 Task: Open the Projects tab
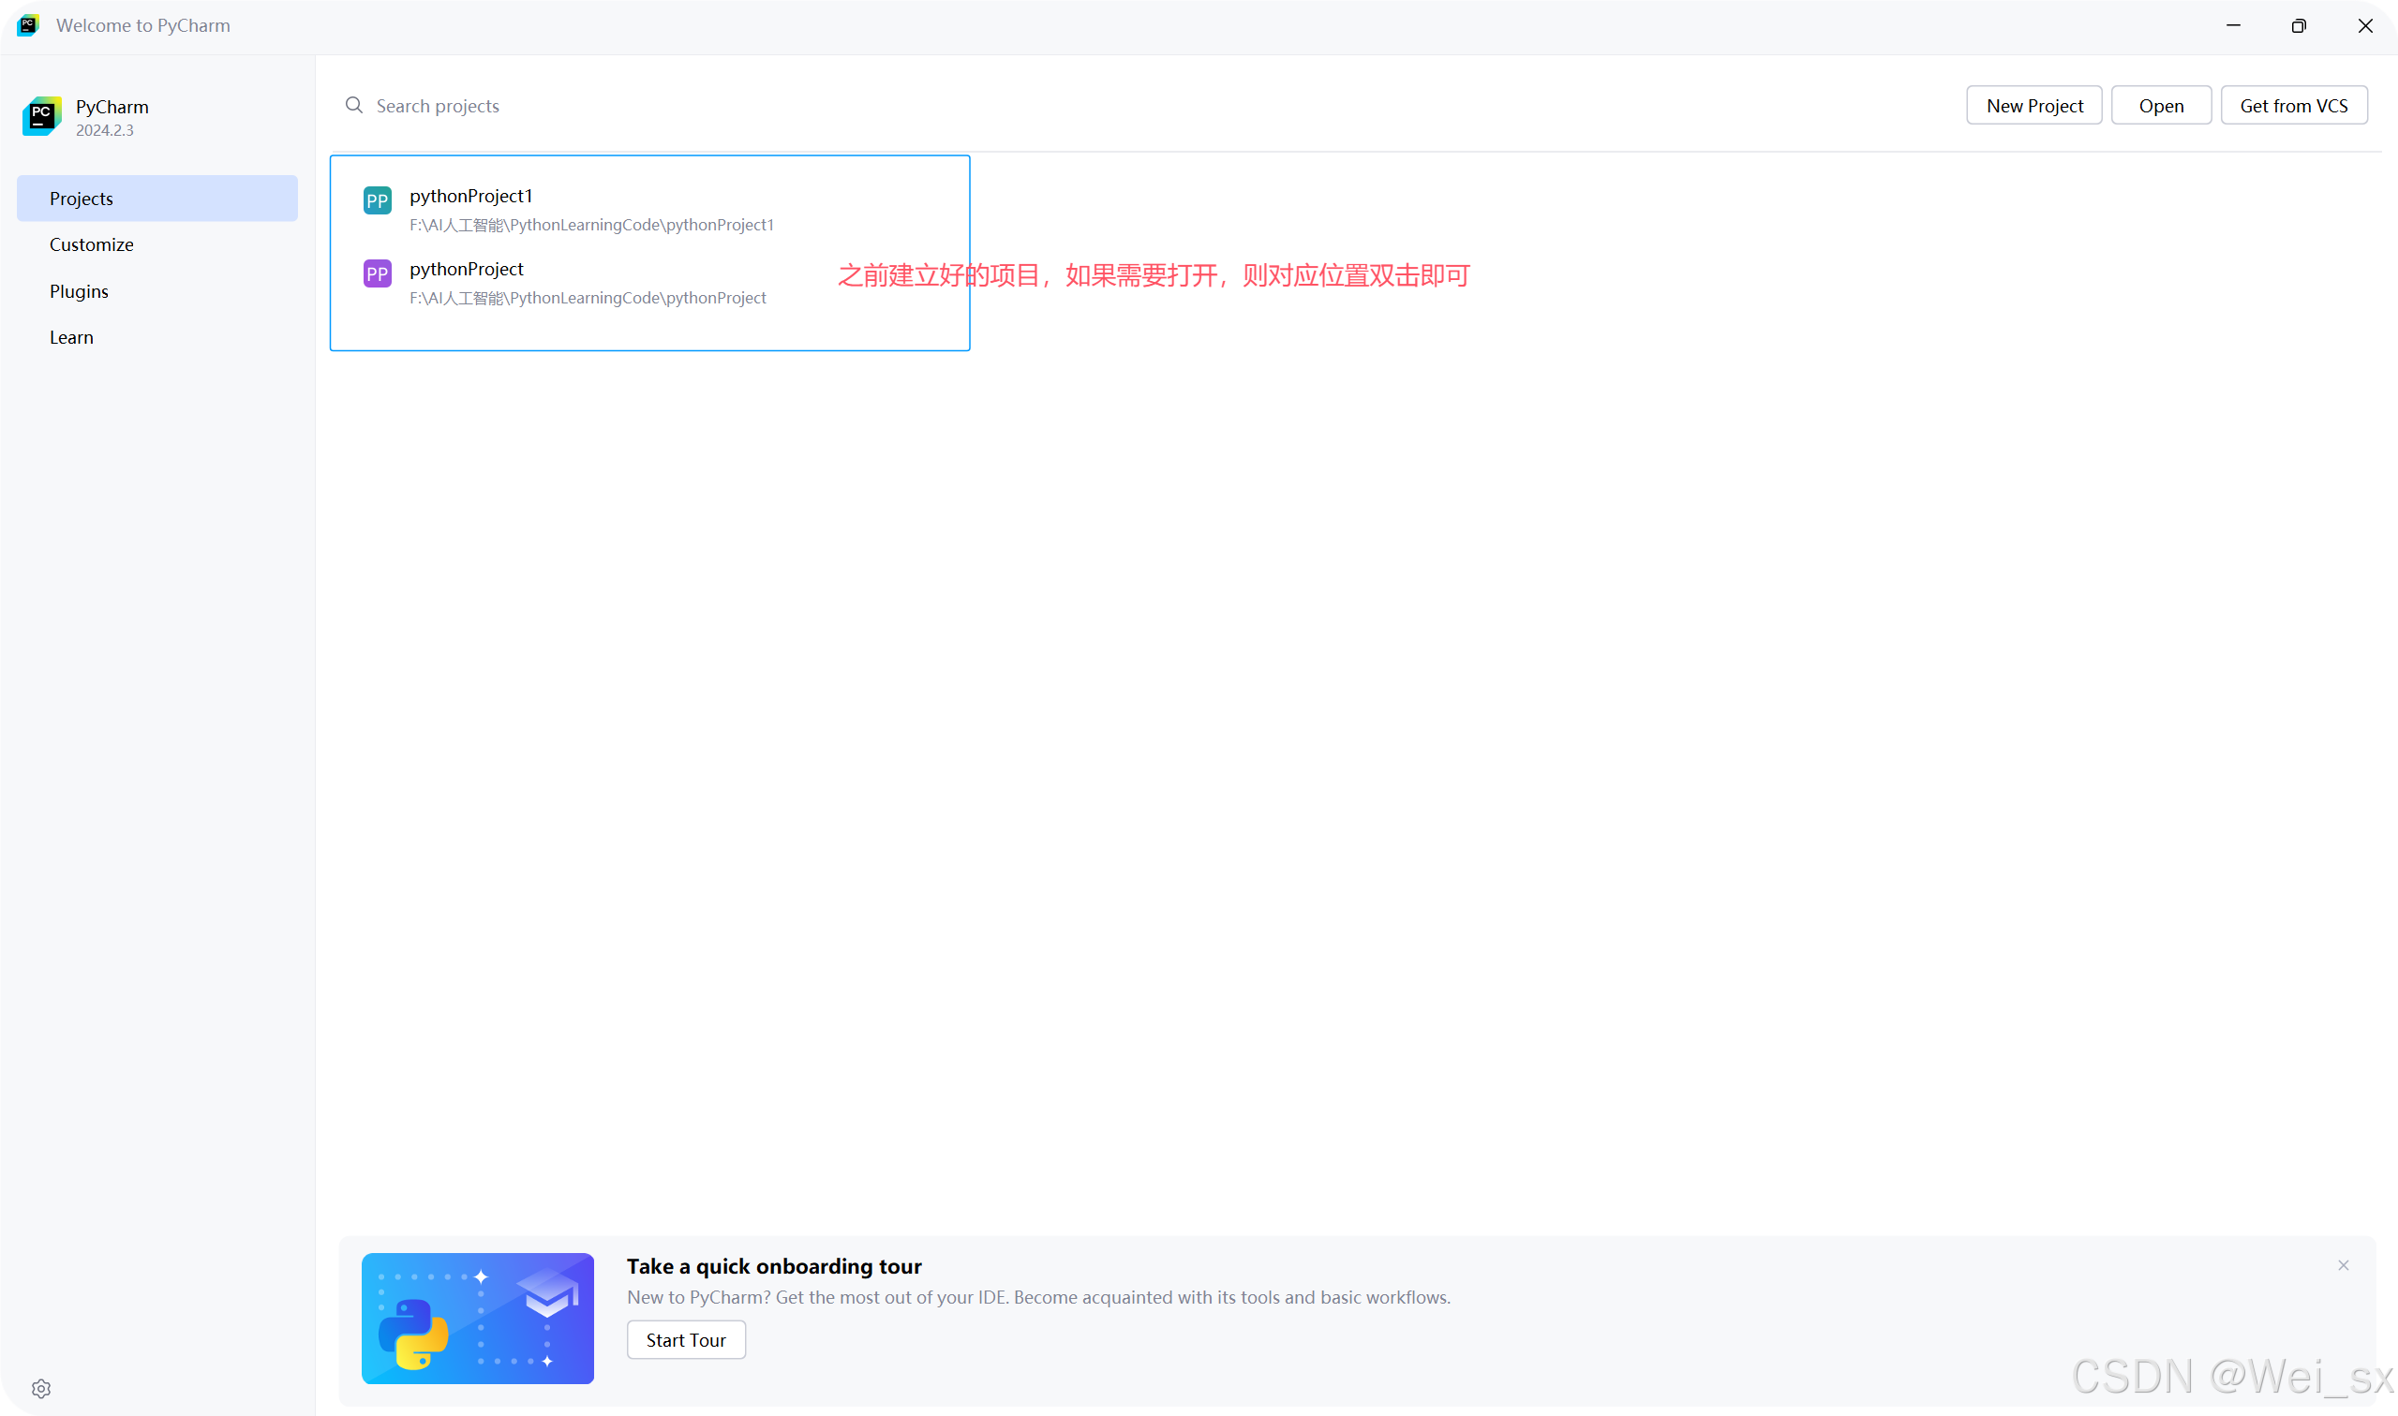[x=157, y=199]
